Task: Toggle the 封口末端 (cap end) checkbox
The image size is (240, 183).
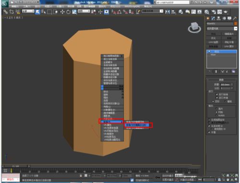Action: 217,97
